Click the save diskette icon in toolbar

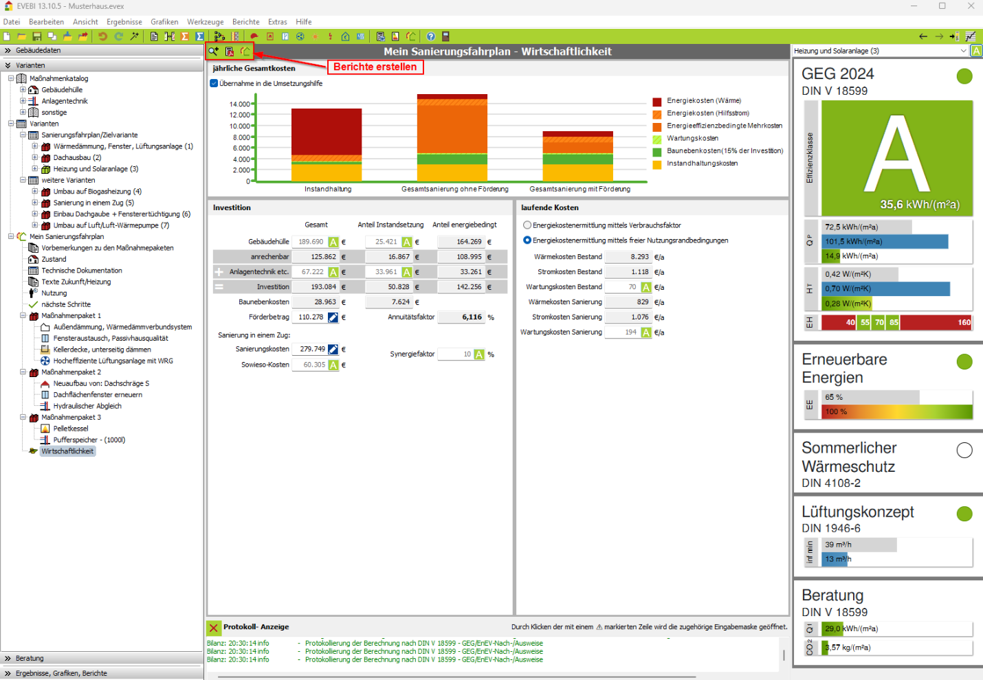(37, 36)
